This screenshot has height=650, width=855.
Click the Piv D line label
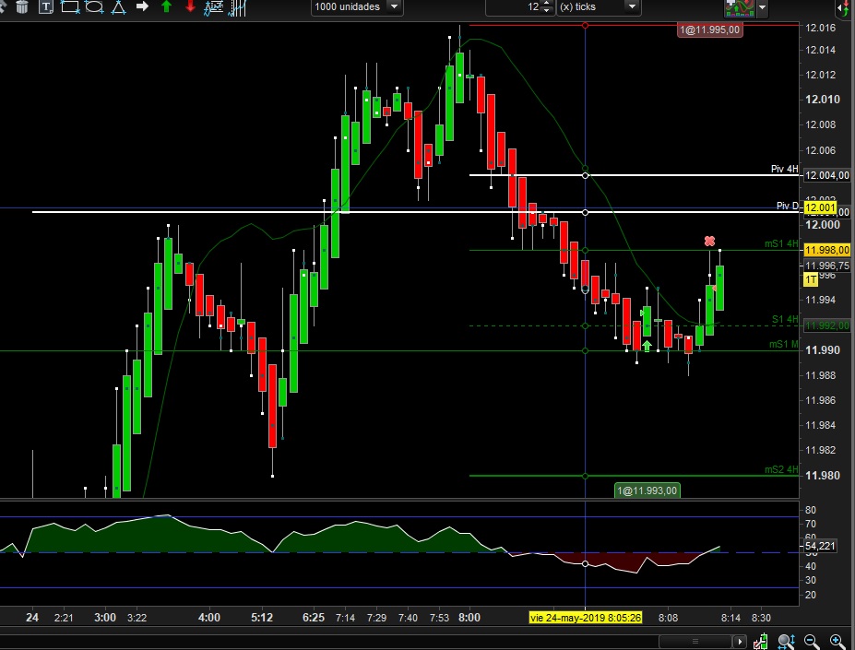(787, 207)
